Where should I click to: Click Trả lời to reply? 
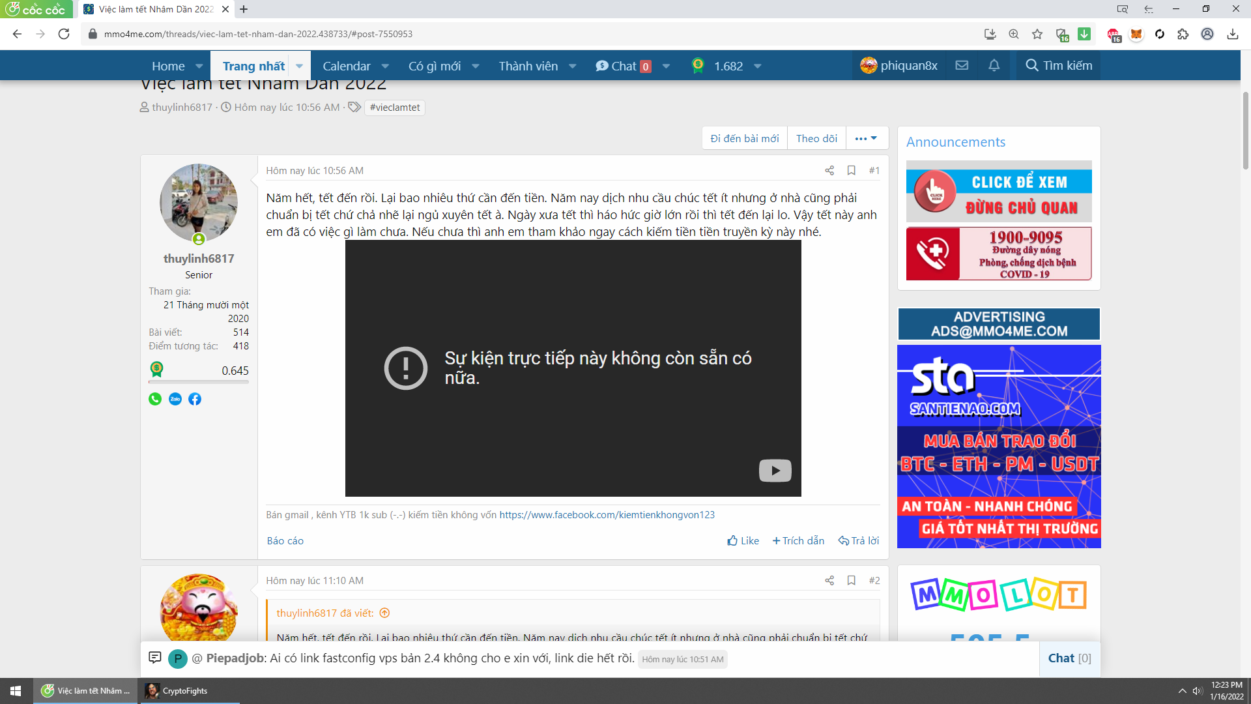point(859,540)
